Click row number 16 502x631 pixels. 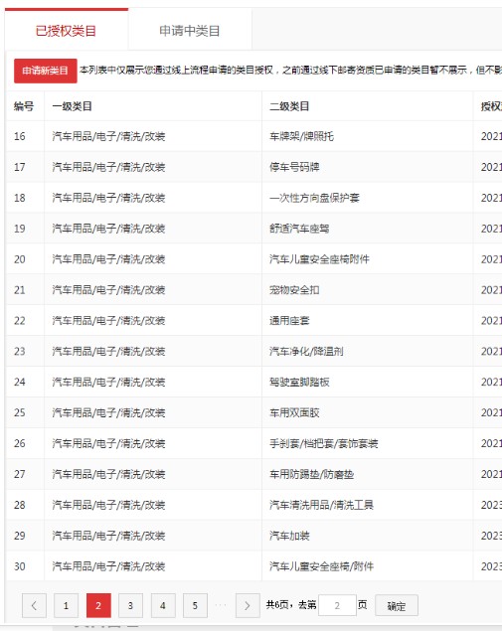(x=20, y=136)
